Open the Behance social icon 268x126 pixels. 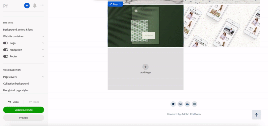(x=180, y=104)
